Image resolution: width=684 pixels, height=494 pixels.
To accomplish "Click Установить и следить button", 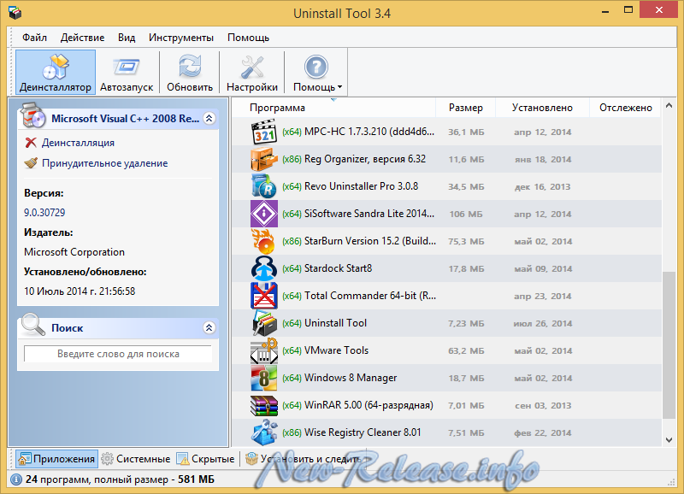I will pos(304,459).
